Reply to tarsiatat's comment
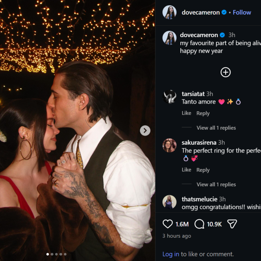This screenshot has width=261, height=261. [203, 113]
